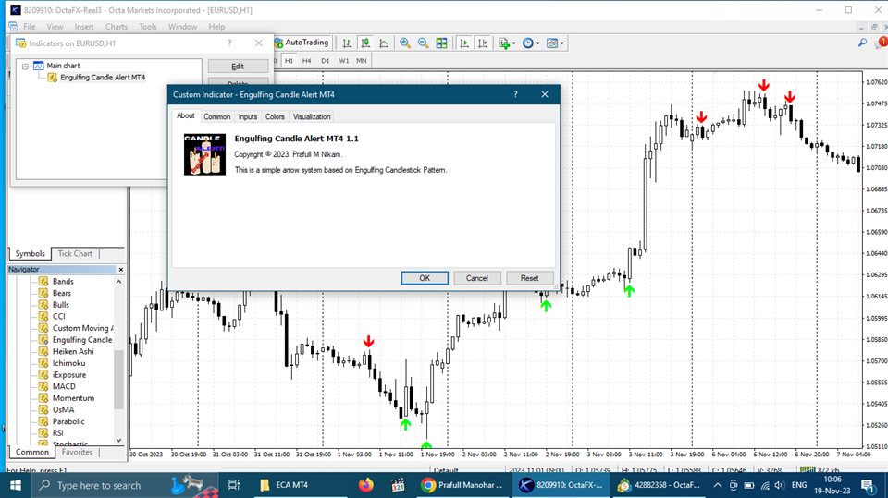Select Engulfing Candle Alert MT4 in tree

click(x=103, y=77)
